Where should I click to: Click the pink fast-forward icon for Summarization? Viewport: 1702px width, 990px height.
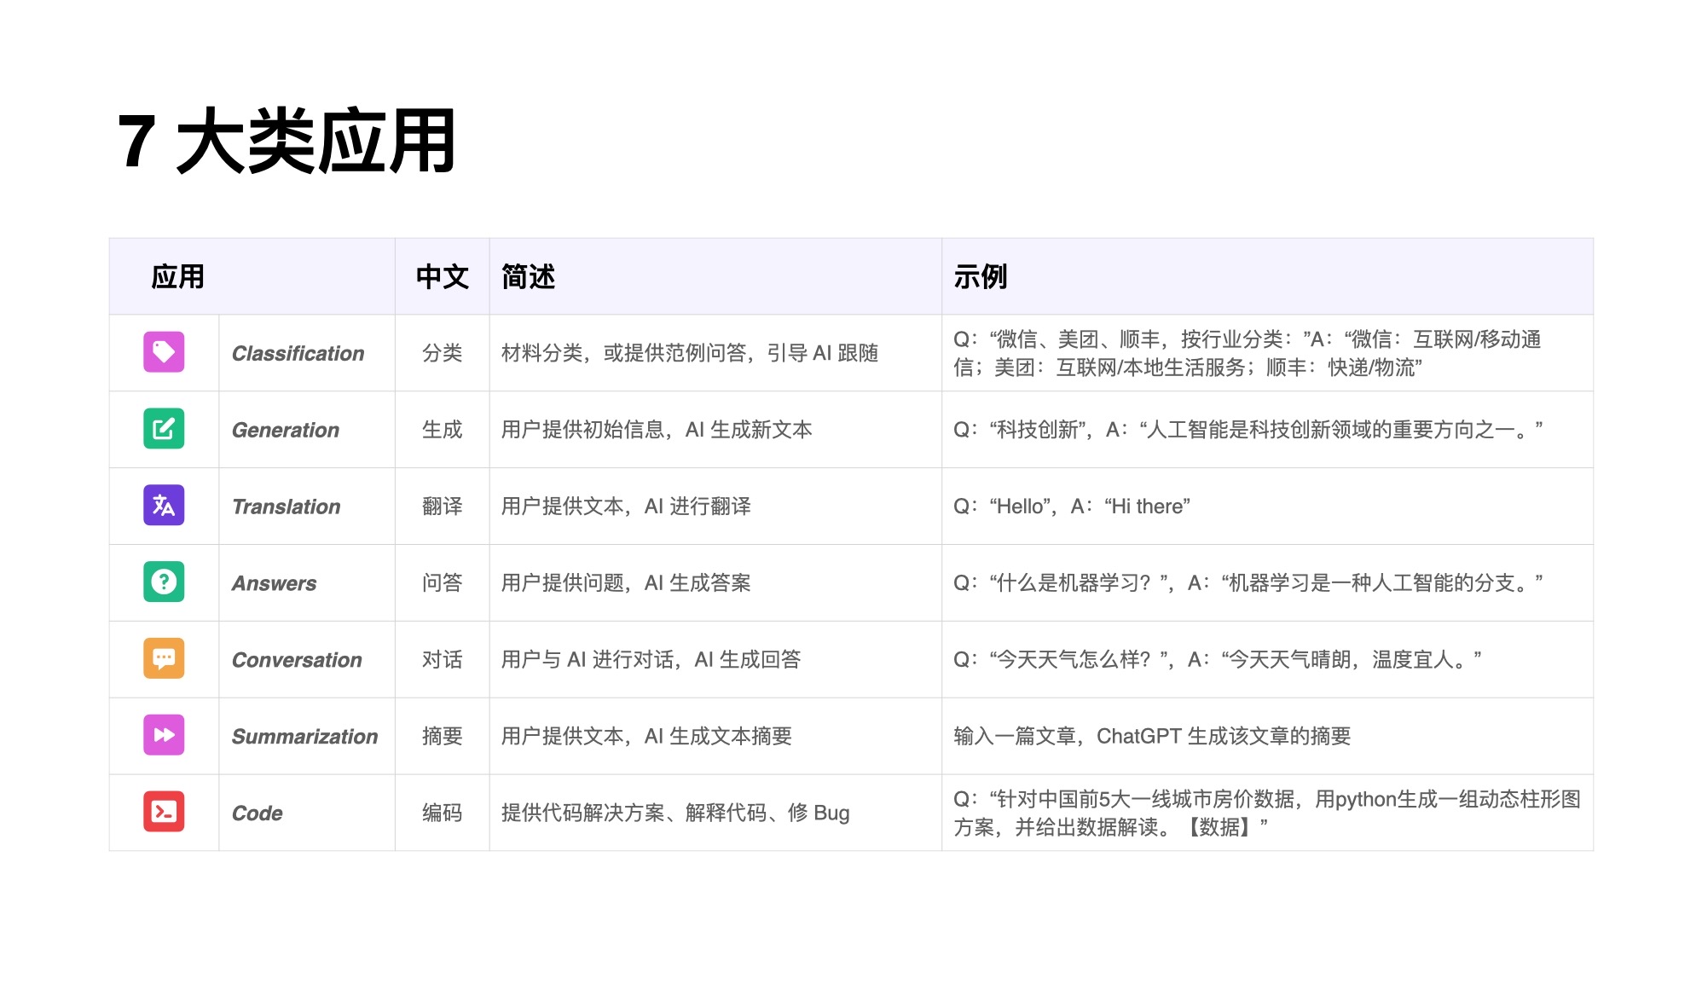(x=164, y=735)
